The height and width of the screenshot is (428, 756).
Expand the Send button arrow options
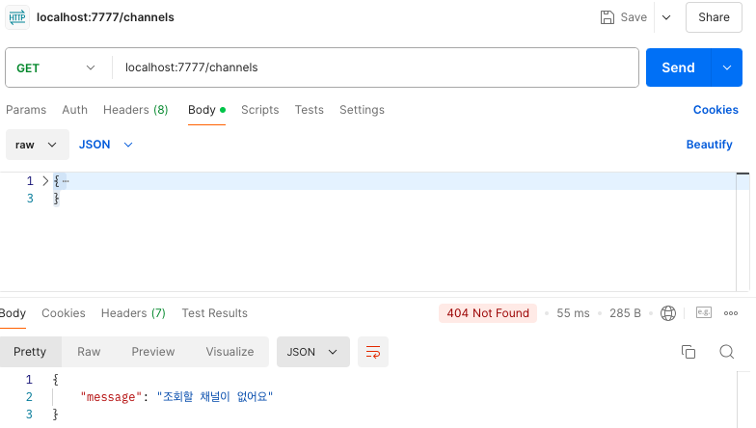(x=727, y=67)
